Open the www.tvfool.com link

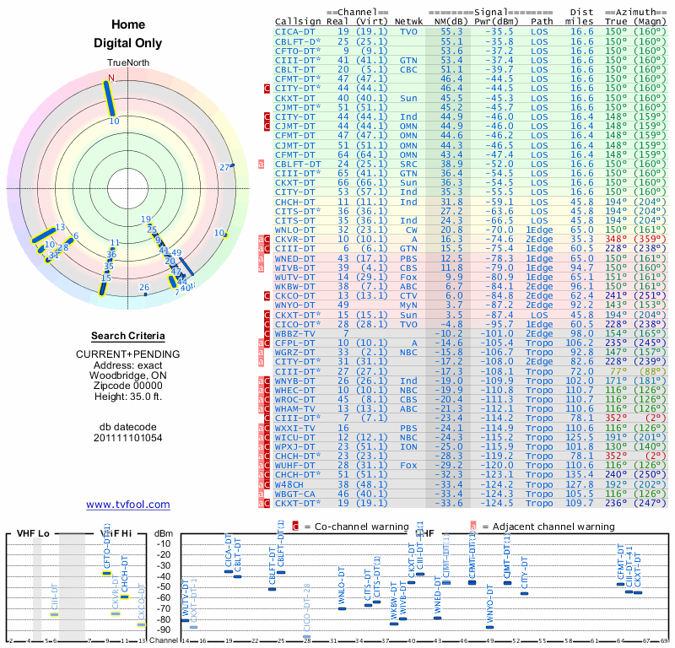click(128, 505)
